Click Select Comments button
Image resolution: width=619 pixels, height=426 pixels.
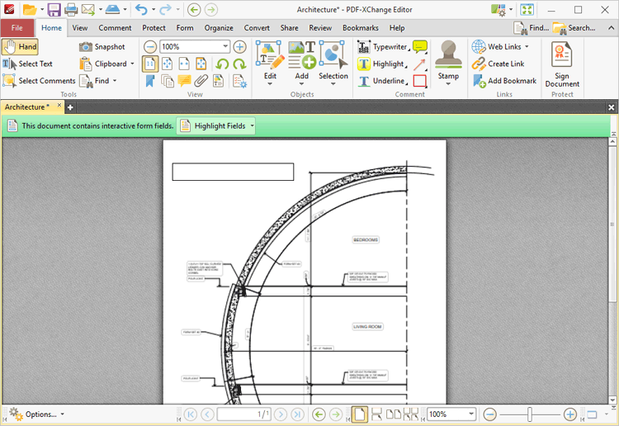(39, 81)
